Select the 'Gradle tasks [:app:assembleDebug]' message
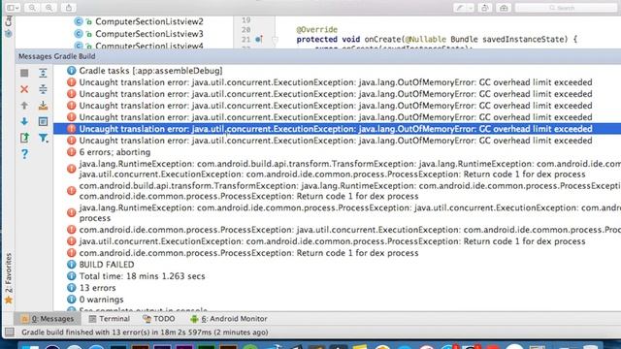 coord(150,71)
